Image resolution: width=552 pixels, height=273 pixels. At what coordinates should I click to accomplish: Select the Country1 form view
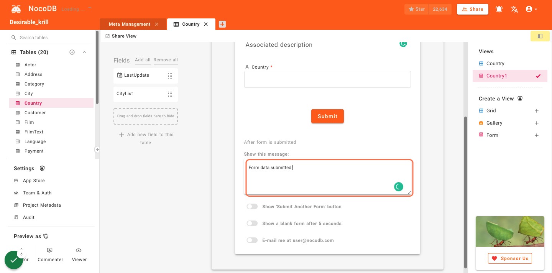510,76
